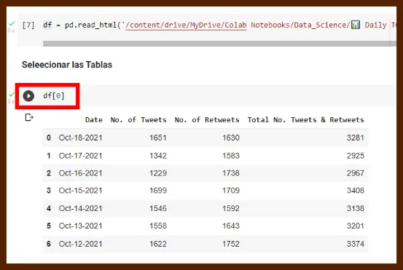
Task: Click tweets value '1546'
Action: pyautogui.click(x=158, y=208)
